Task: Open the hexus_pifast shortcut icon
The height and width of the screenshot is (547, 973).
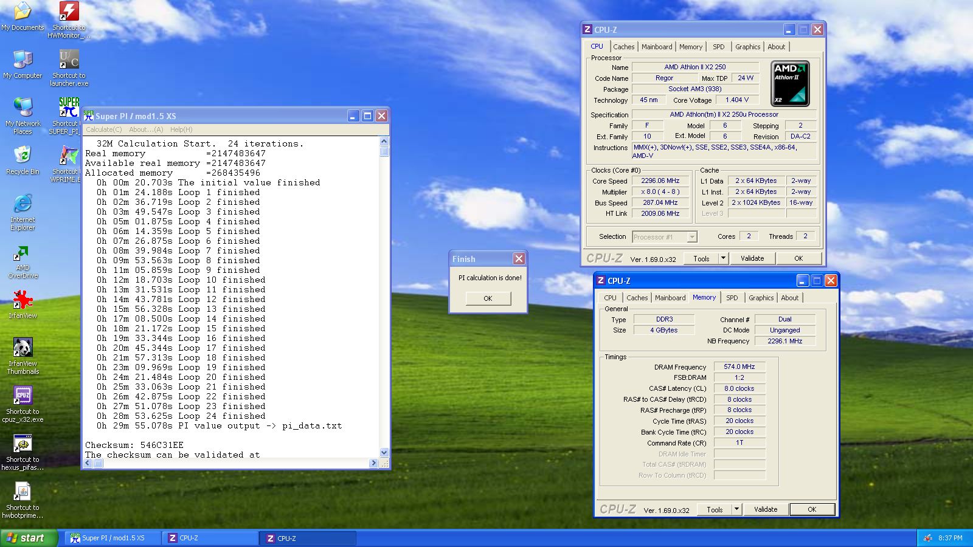Action: pos(23,444)
